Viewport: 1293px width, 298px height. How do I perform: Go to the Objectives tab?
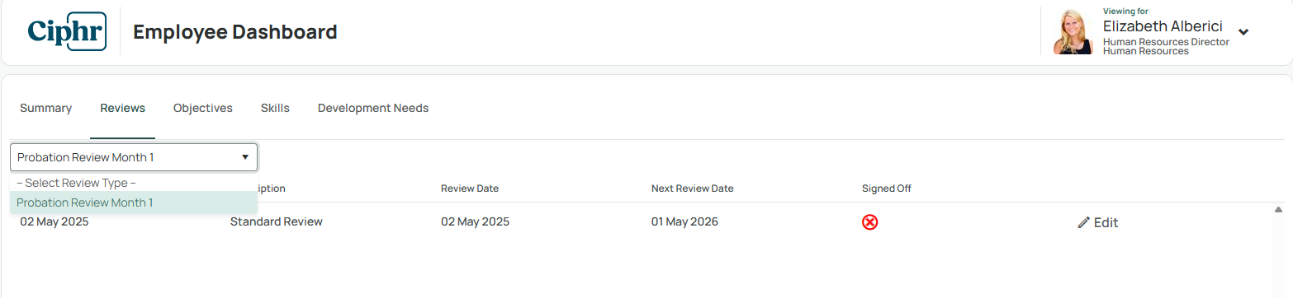click(x=203, y=108)
